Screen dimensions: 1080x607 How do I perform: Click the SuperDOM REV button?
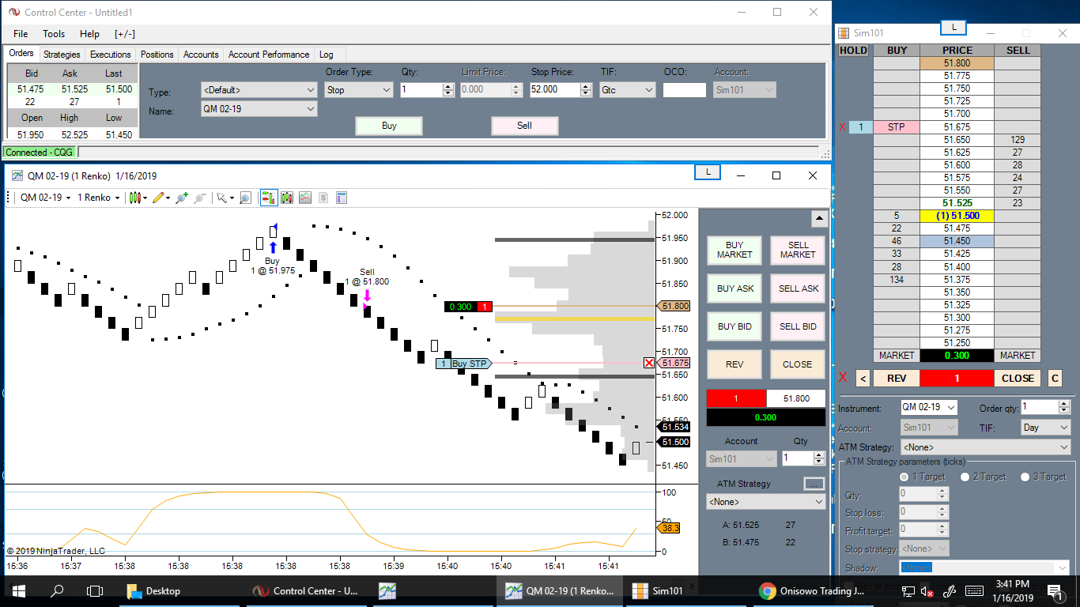coord(897,378)
